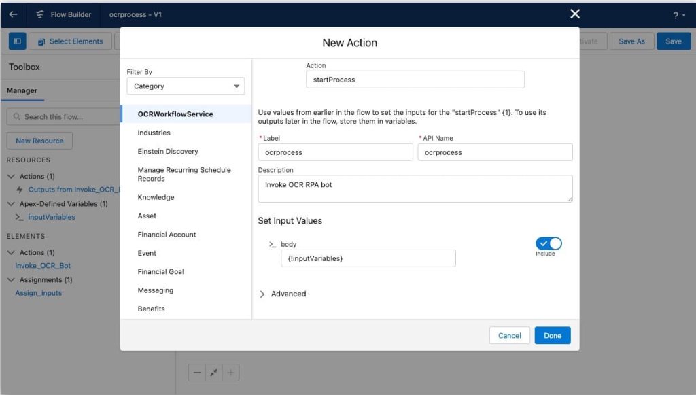Open the Filter By Category dropdown

186,86
